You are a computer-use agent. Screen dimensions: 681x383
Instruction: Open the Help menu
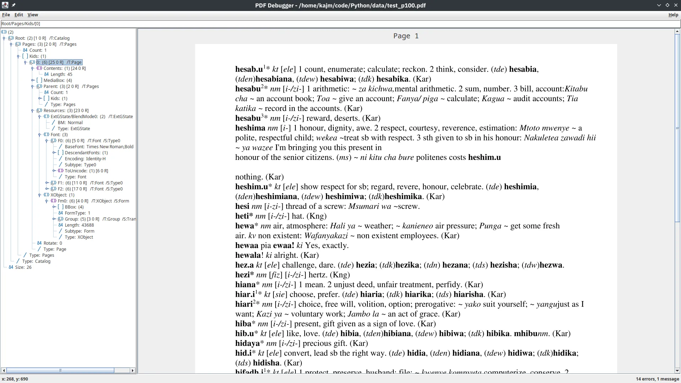coord(672,15)
